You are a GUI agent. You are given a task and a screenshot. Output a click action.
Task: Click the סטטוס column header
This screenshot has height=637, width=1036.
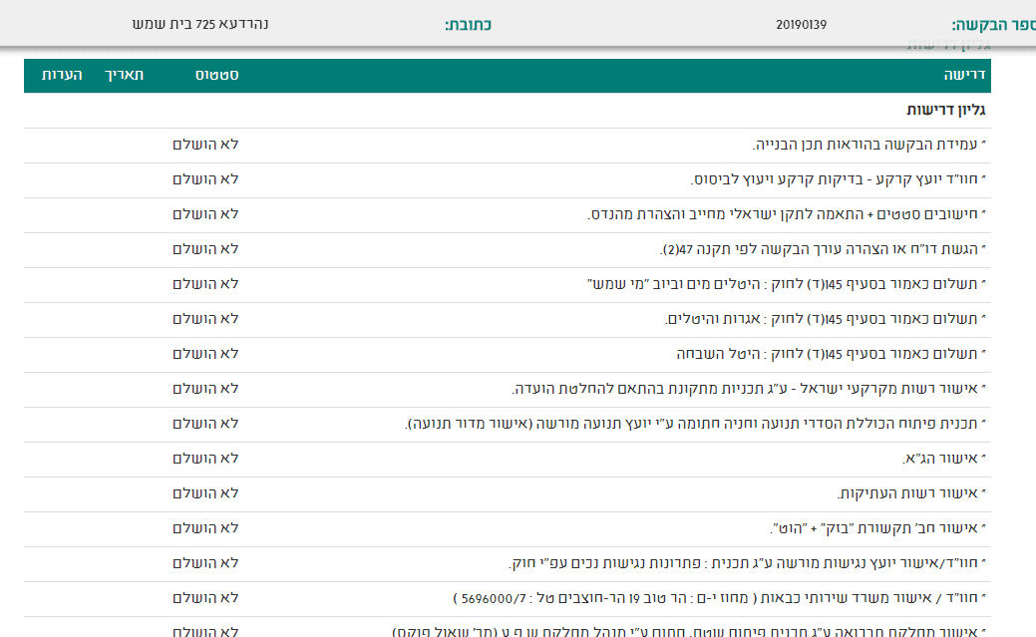pyautogui.click(x=215, y=76)
